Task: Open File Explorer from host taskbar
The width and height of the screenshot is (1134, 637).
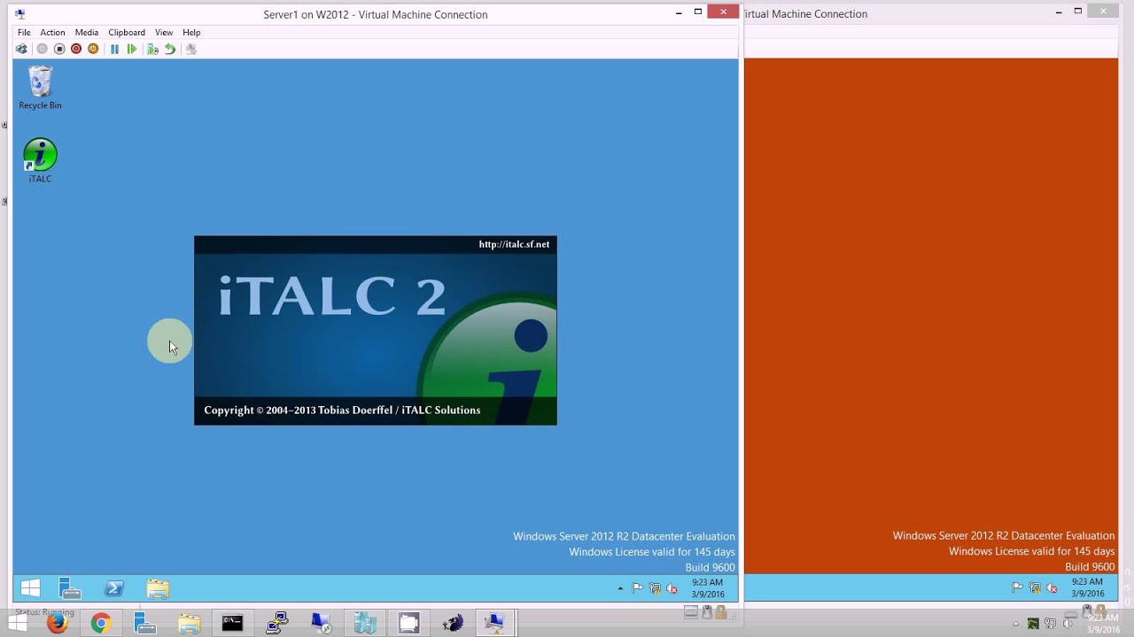Action: pyautogui.click(x=189, y=623)
